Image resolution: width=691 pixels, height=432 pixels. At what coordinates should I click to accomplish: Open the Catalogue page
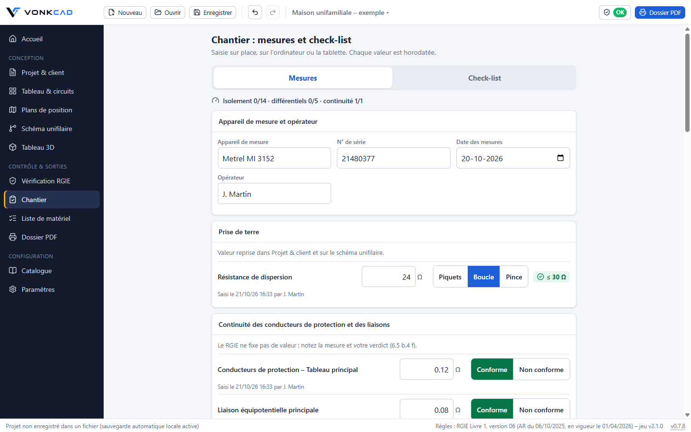click(x=52, y=271)
